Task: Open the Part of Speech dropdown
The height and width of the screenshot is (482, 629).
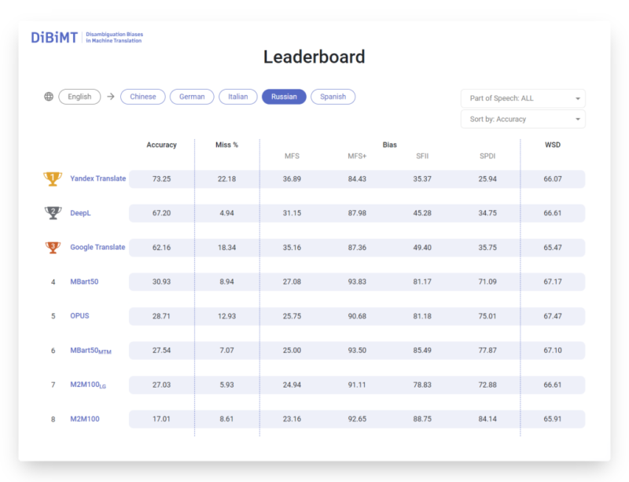Action: point(523,98)
